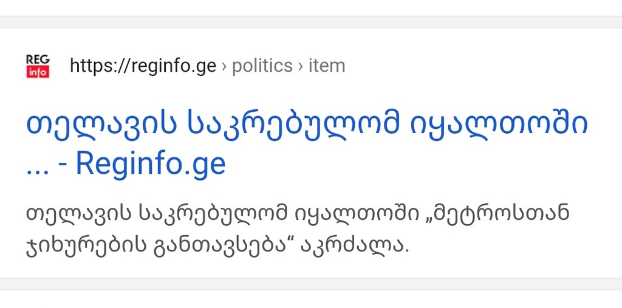Click the chevron before item breadcrumb
Screen dimensions: 622x308
[301, 66]
